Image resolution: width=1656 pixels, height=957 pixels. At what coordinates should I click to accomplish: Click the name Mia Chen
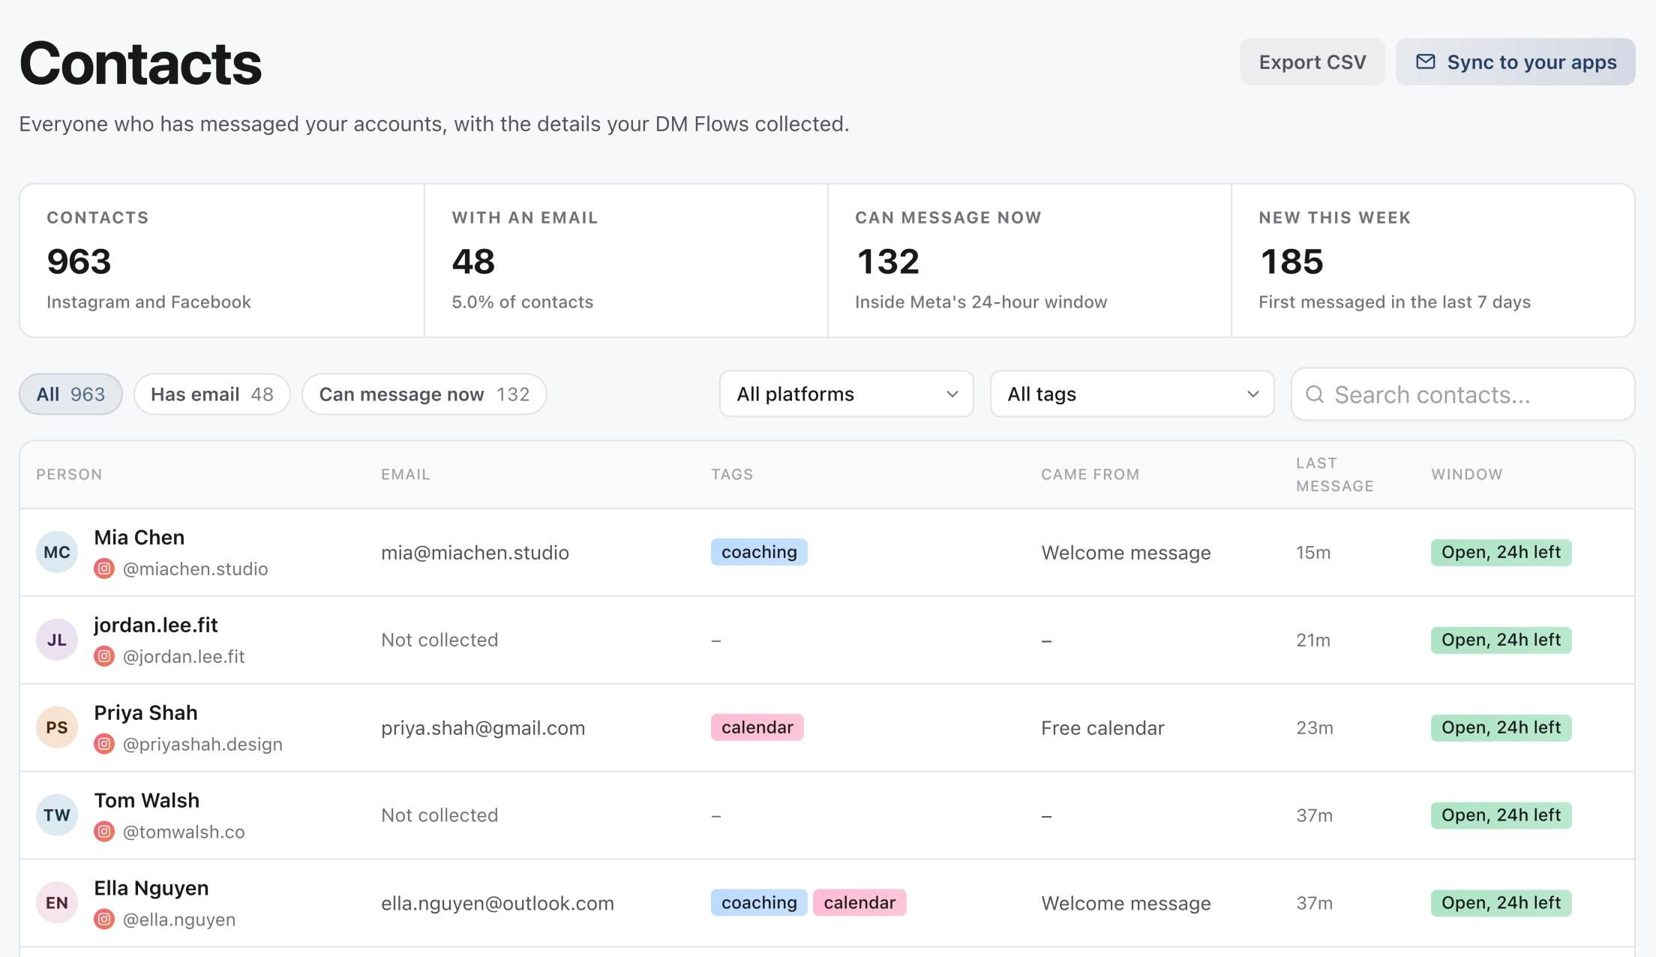(x=139, y=537)
